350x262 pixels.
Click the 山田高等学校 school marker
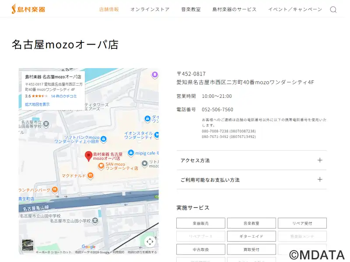[x=46, y=124]
